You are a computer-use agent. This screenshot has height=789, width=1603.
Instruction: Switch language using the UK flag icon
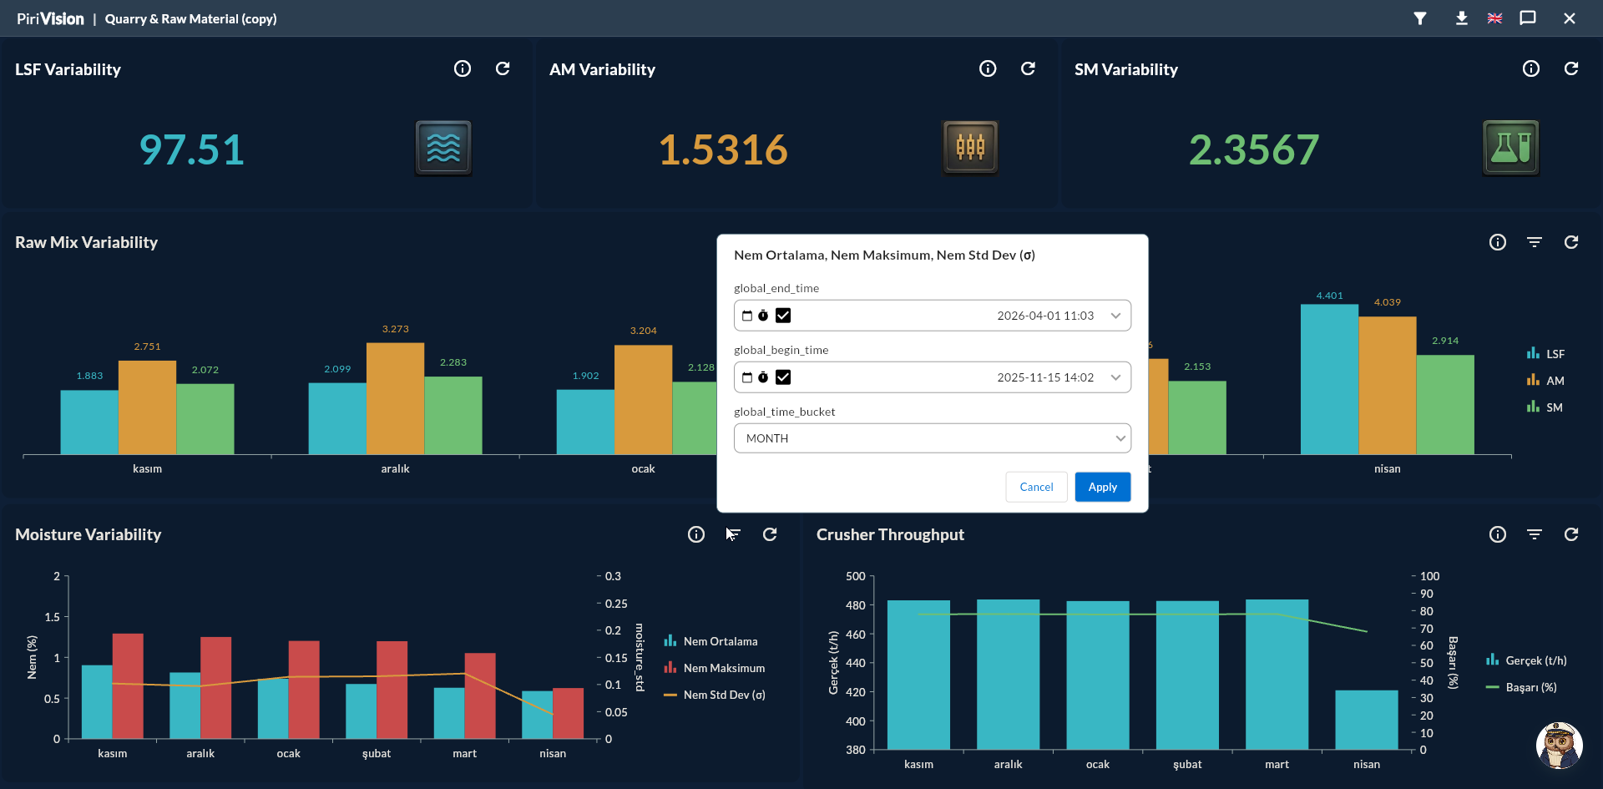coord(1494,18)
